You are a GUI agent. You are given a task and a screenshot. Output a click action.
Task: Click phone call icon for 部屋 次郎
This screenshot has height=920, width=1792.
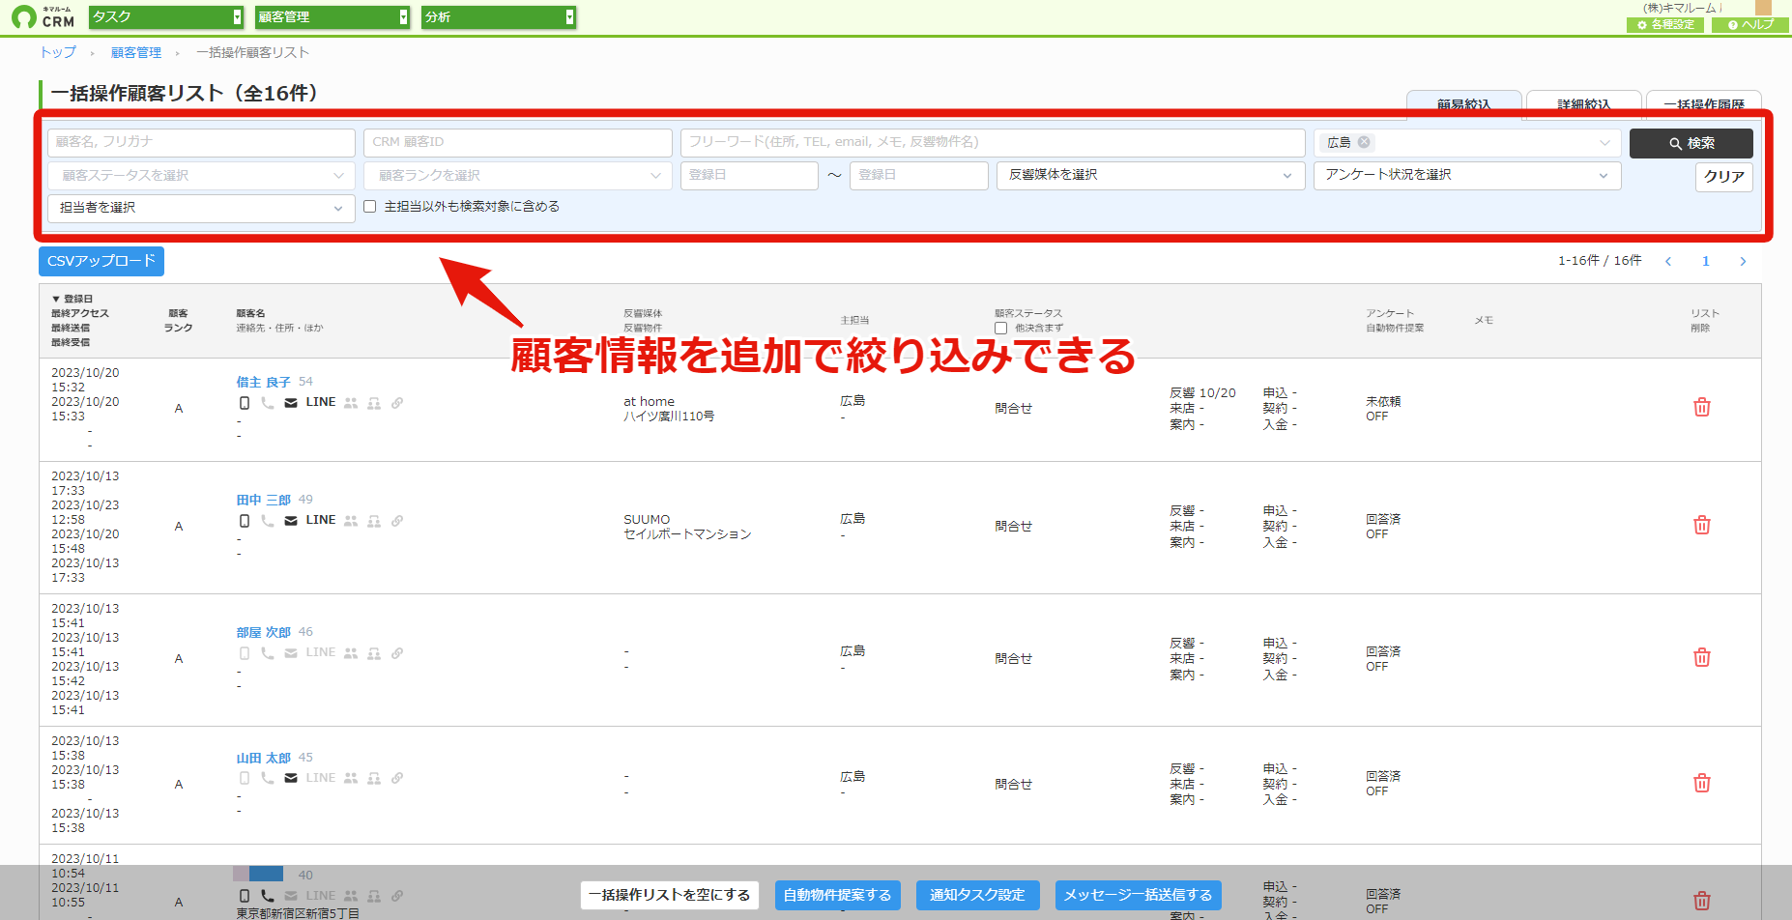(268, 653)
